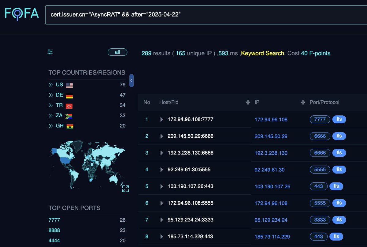
Task: Filter by open port 4444
Action: pyautogui.click(x=54, y=241)
